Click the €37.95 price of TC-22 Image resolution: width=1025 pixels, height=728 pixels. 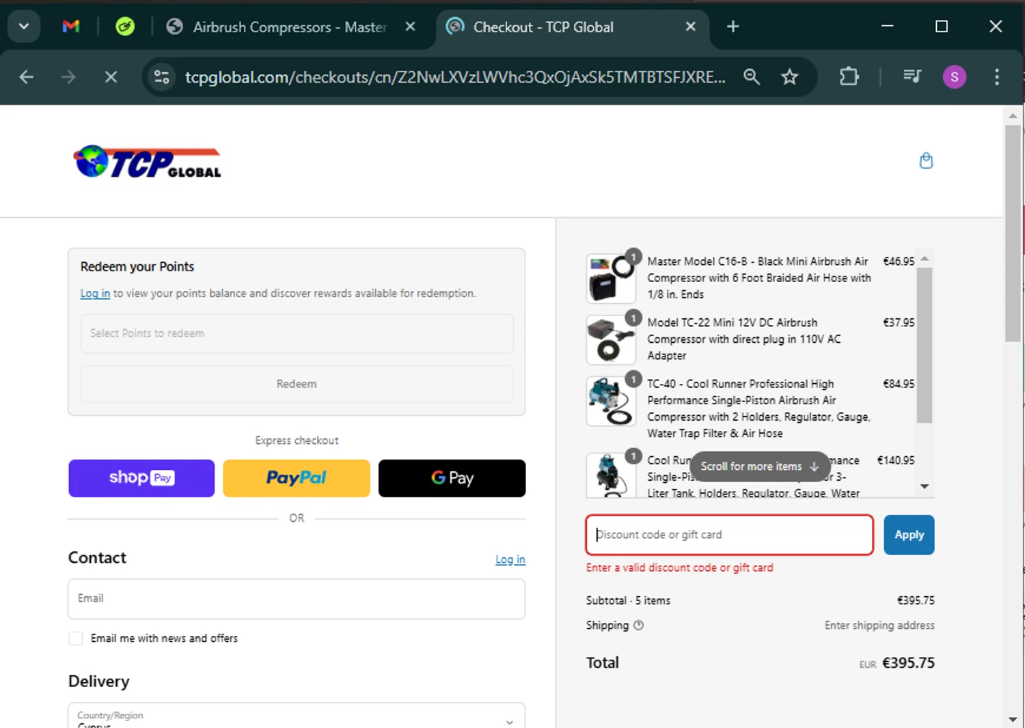pos(899,322)
